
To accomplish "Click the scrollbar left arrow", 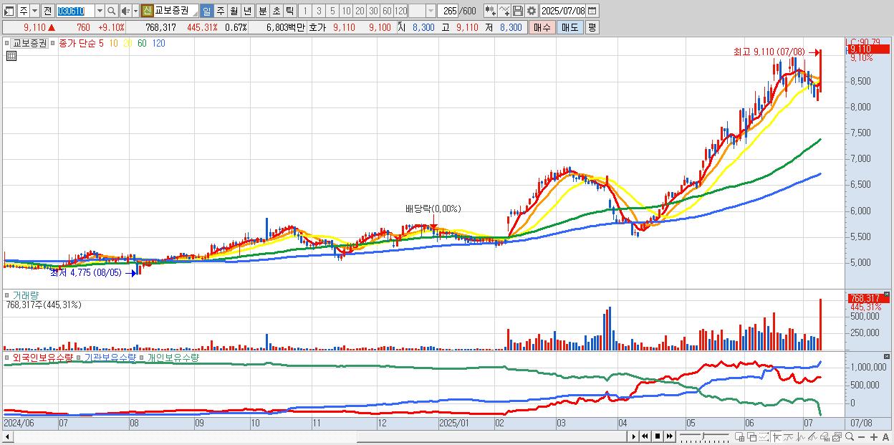I will pos(8,436).
